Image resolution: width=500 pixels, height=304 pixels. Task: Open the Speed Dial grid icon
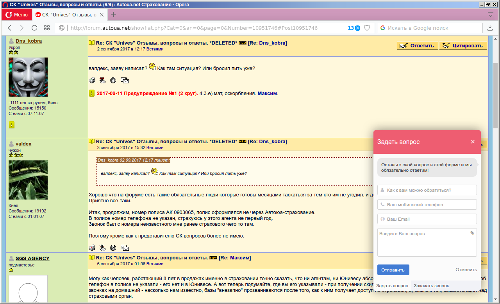47,28
